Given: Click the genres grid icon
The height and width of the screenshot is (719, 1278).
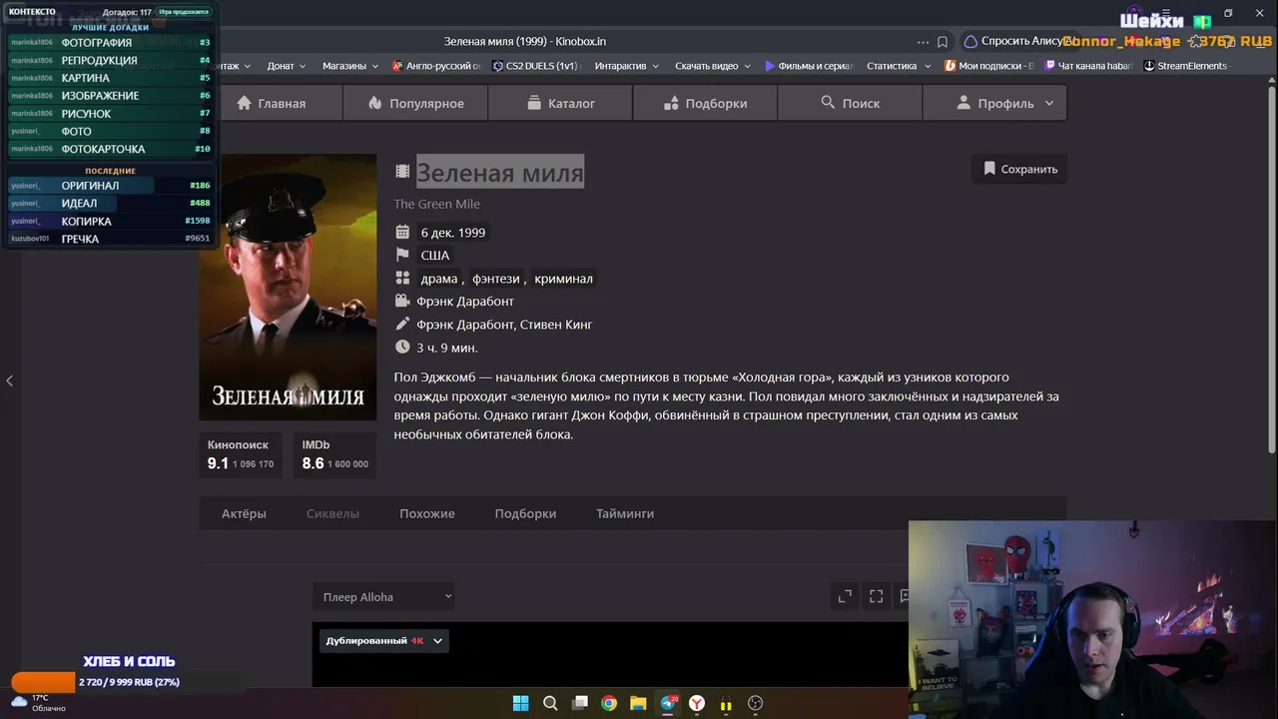Looking at the screenshot, I should pos(402,278).
